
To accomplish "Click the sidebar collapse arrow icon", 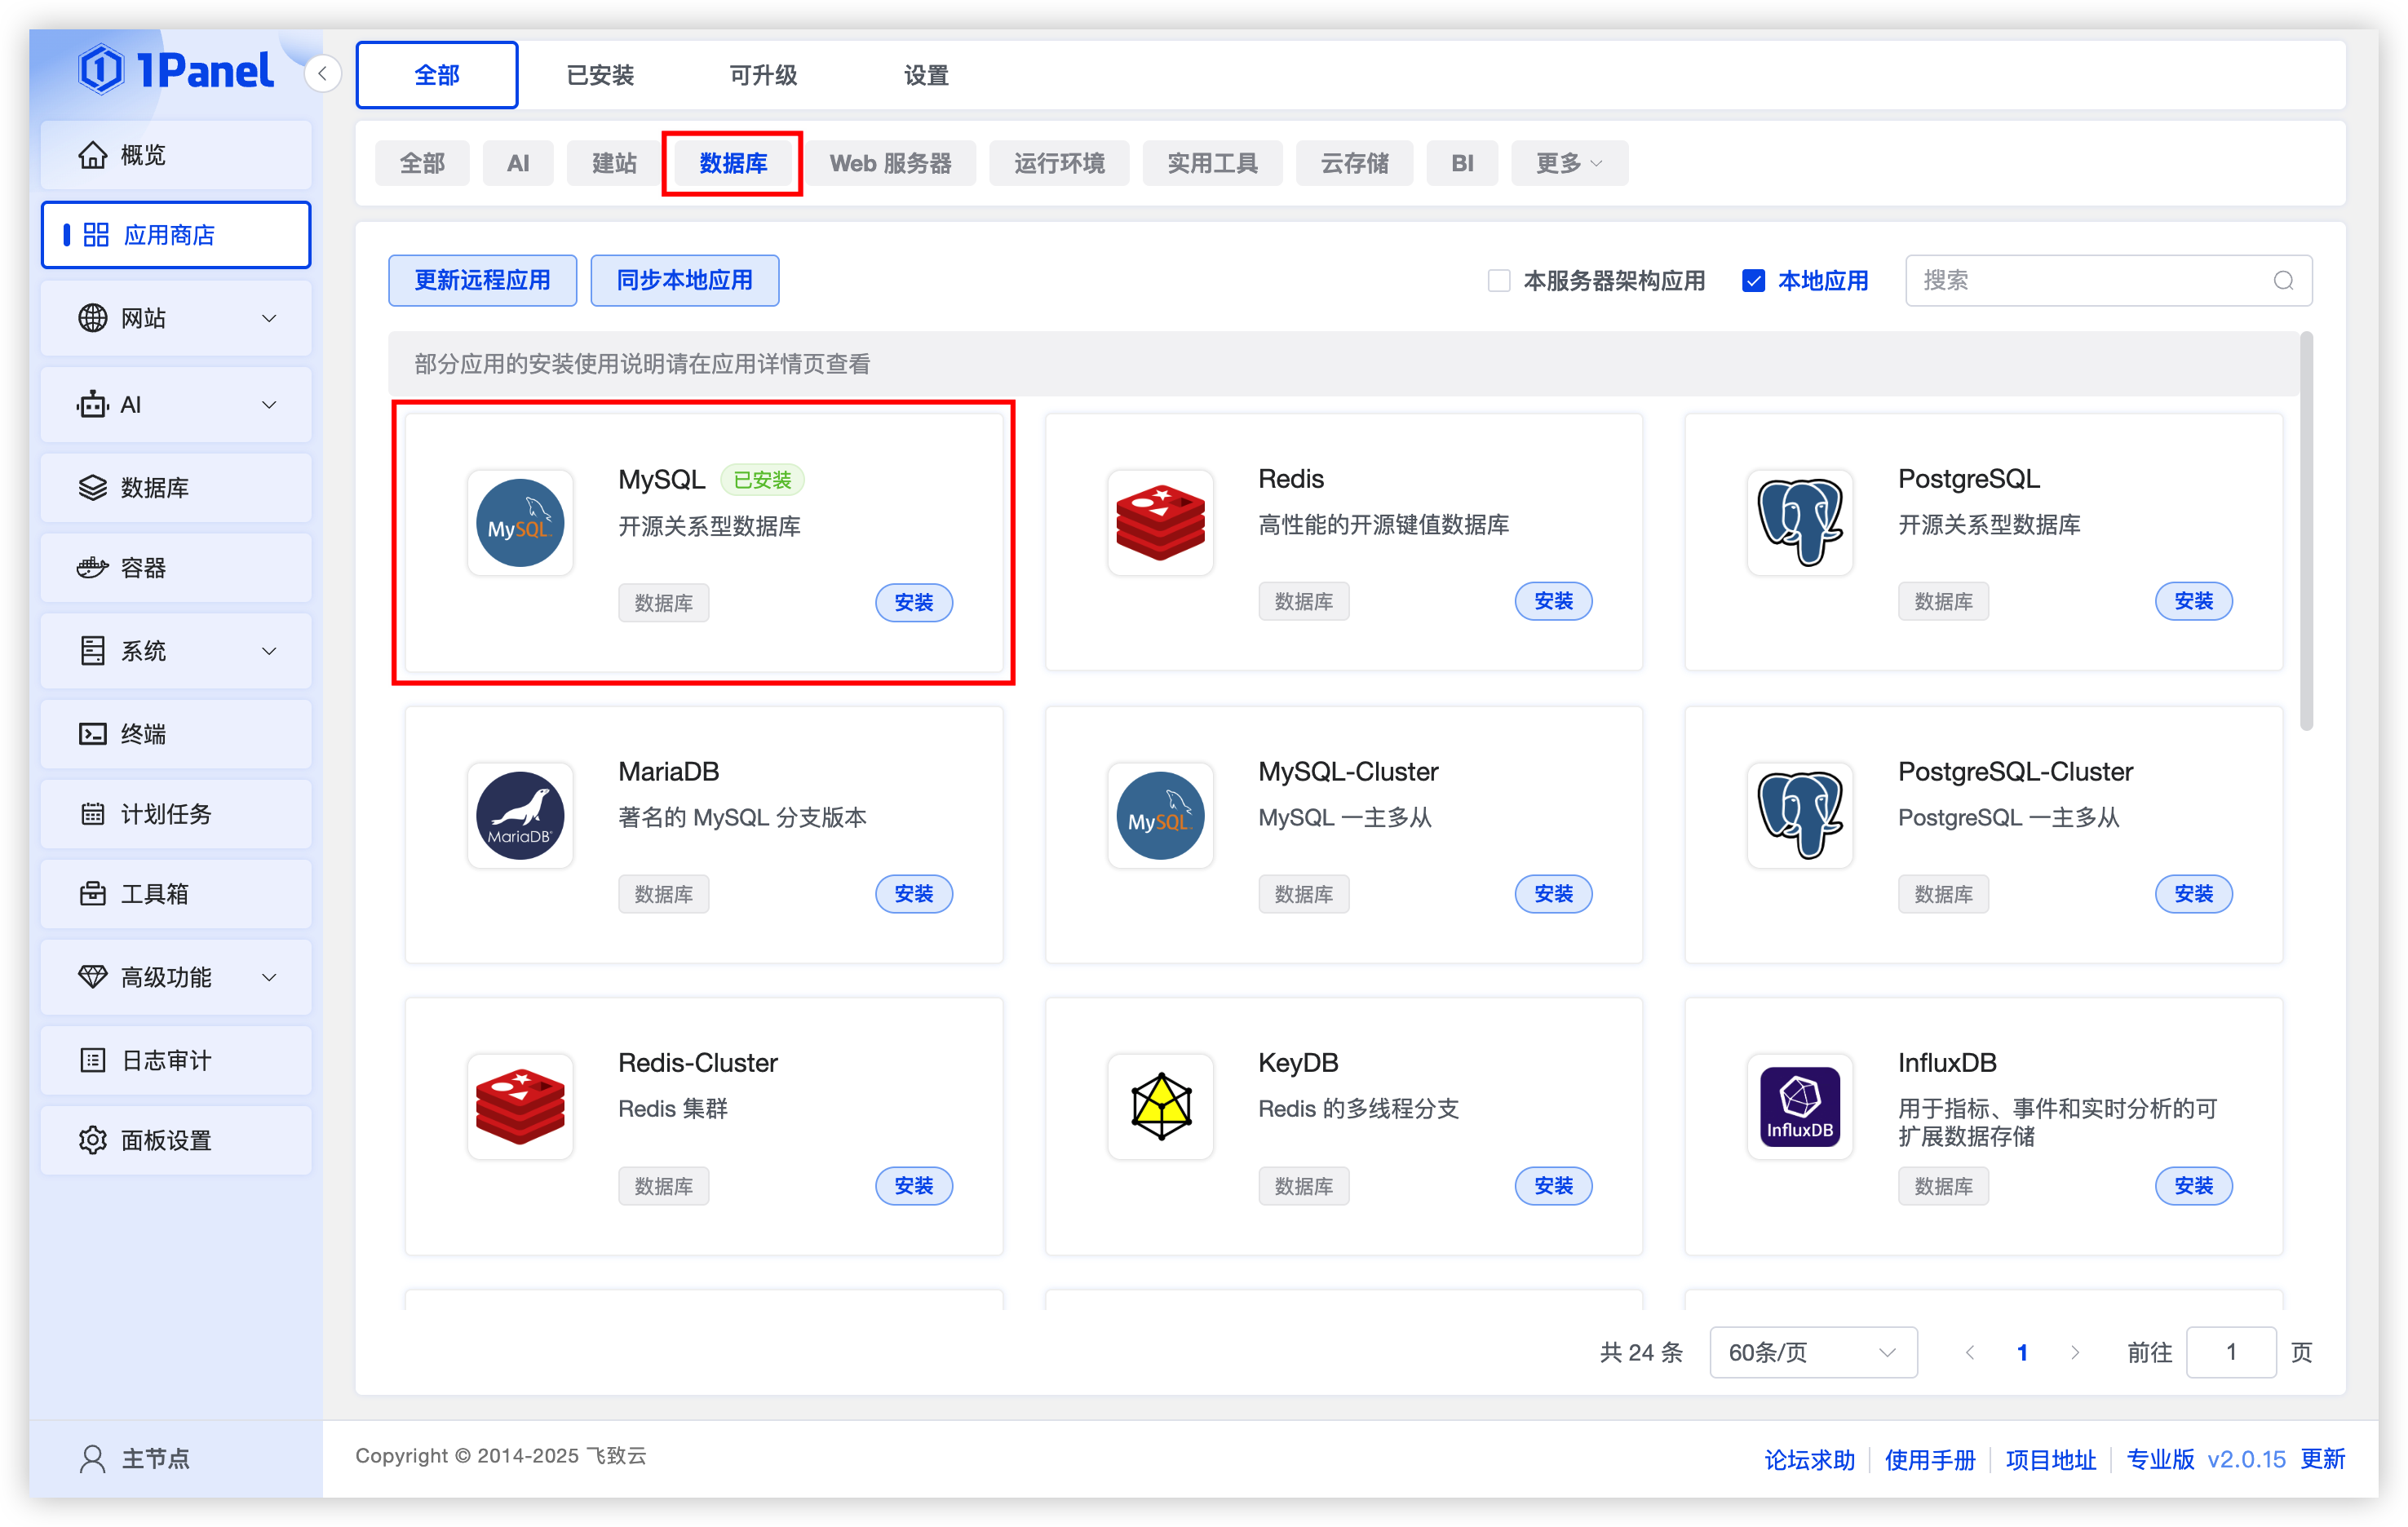I will 322,74.
